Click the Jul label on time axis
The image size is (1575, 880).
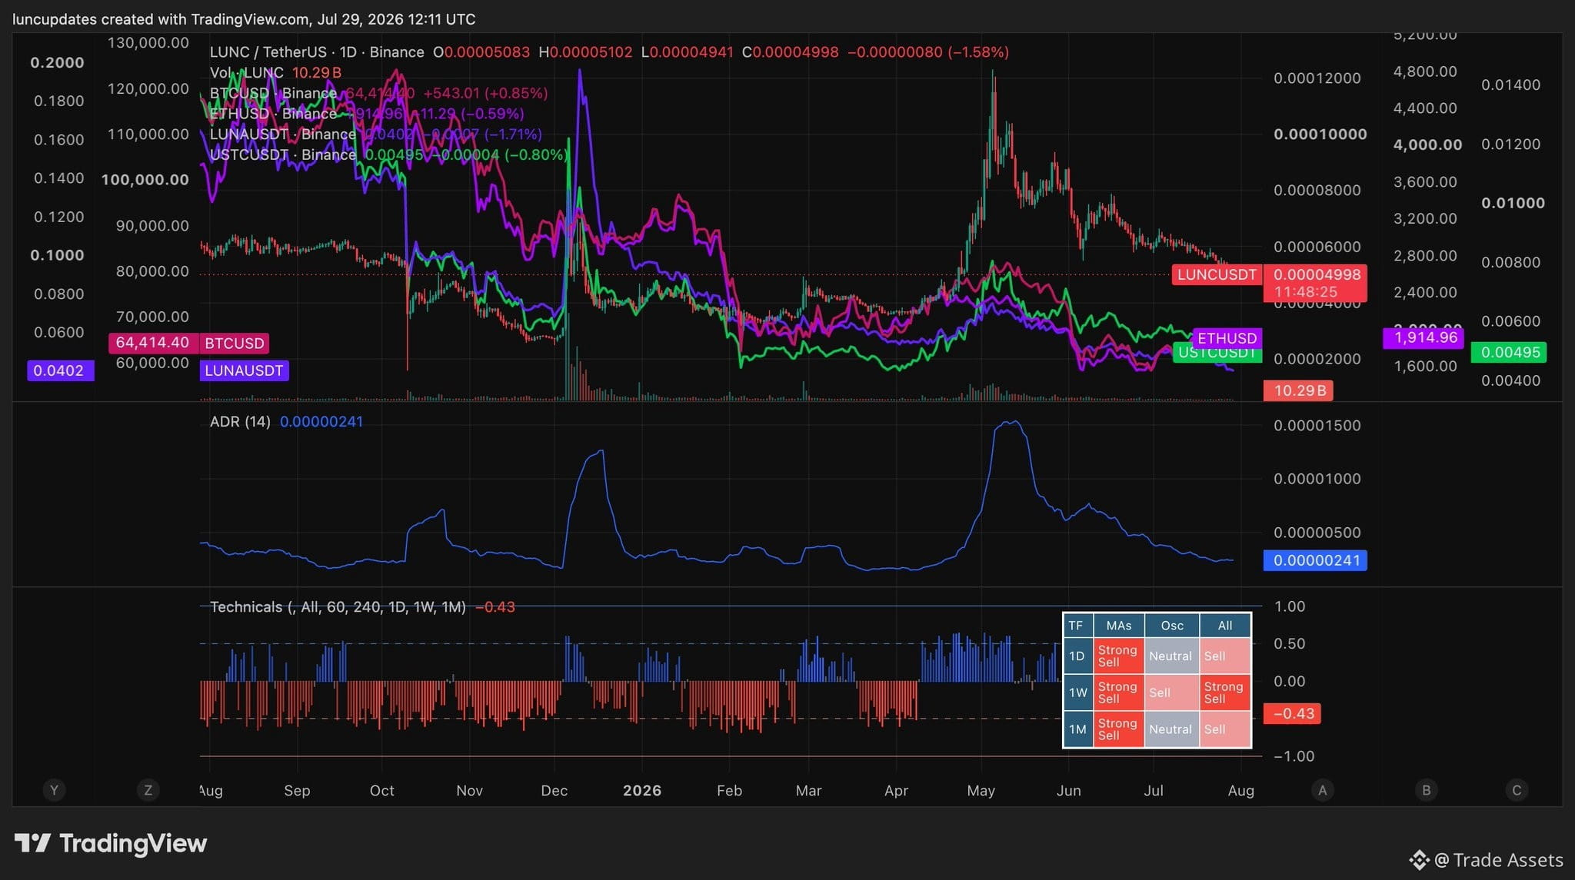(1154, 791)
